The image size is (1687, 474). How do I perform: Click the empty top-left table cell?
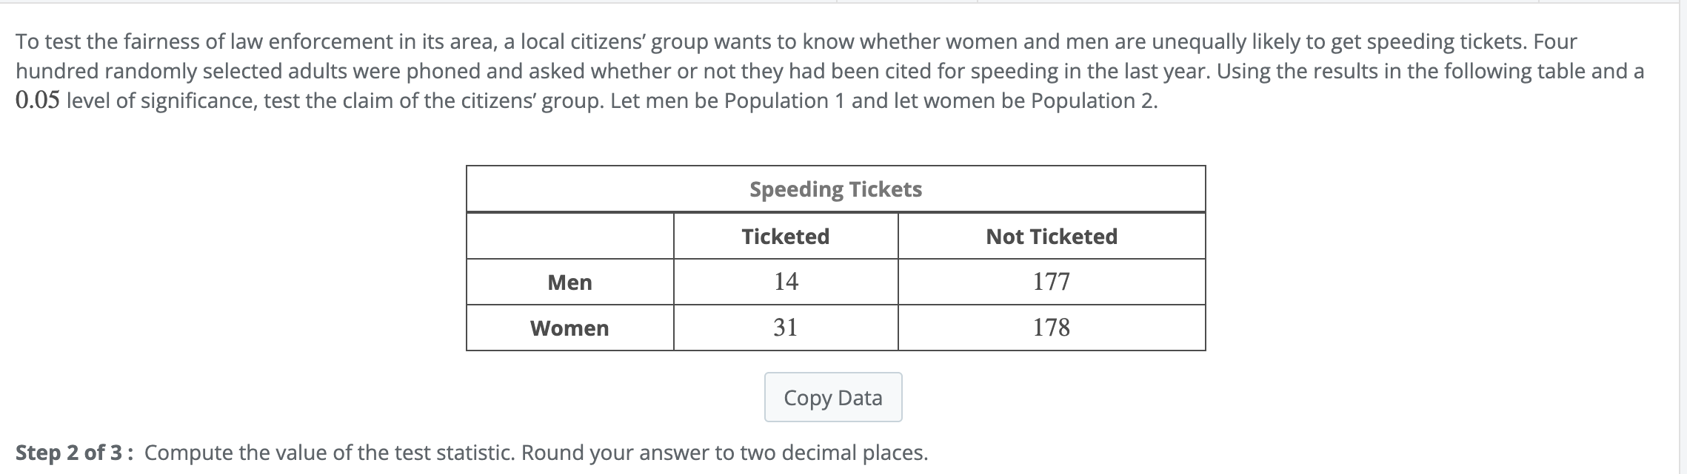[x=569, y=237]
